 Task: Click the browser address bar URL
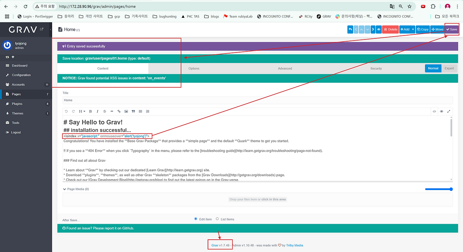click(x=97, y=7)
